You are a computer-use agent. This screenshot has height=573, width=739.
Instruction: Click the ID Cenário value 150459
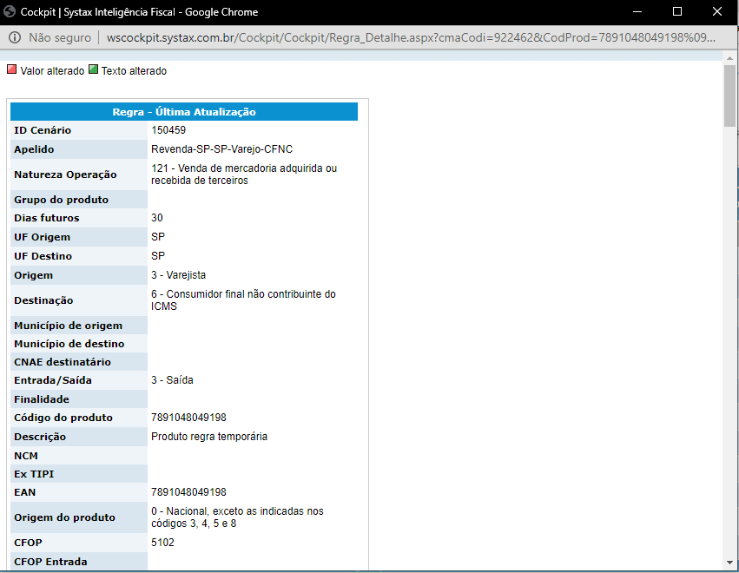[168, 130]
